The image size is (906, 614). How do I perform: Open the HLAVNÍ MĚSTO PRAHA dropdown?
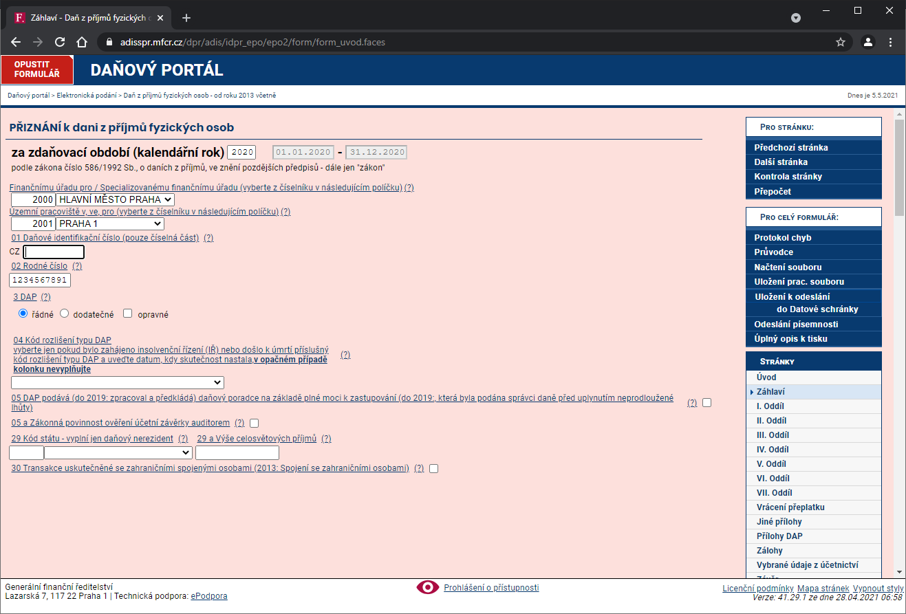click(x=115, y=199)
